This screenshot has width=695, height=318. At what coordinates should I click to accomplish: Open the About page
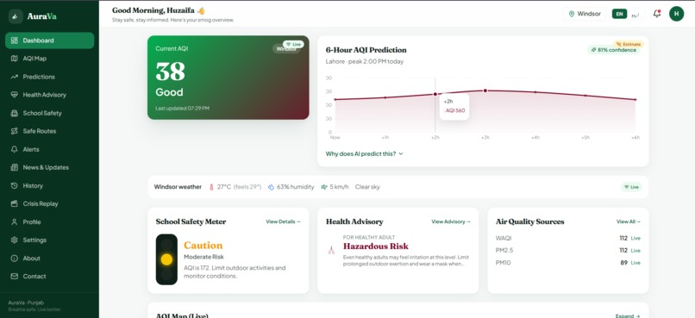pos(50,259)
